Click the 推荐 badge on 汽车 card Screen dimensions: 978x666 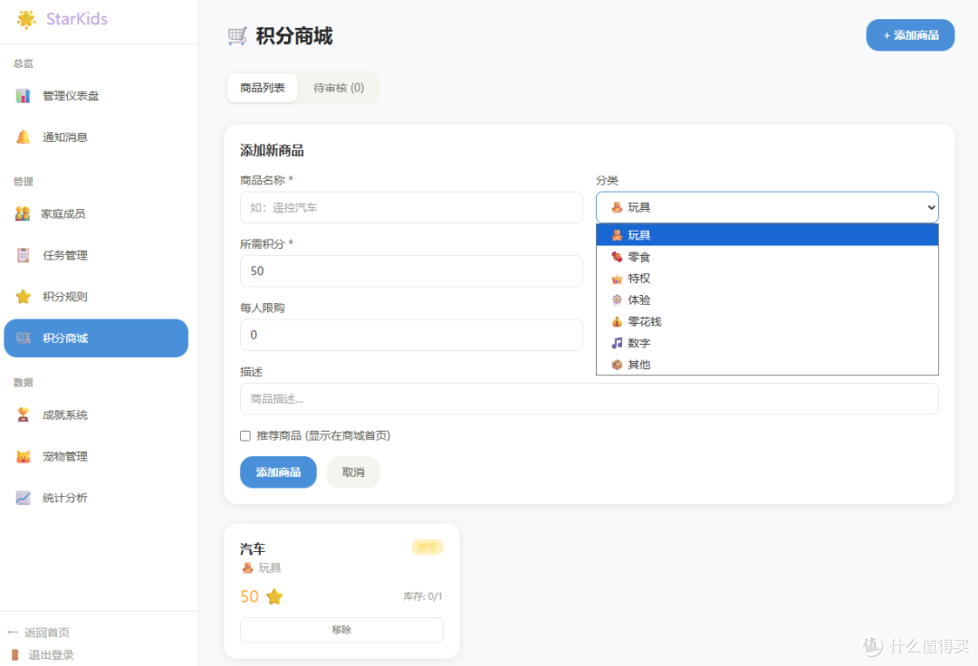pos(427,547)
